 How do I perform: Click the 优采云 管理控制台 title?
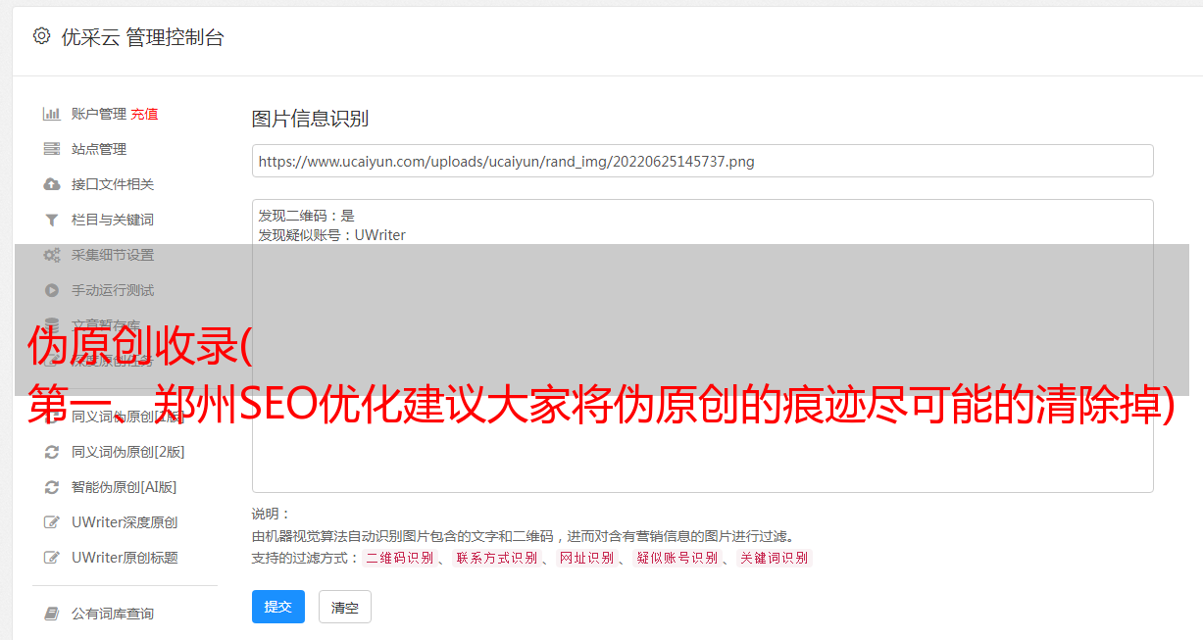(142, 37)
